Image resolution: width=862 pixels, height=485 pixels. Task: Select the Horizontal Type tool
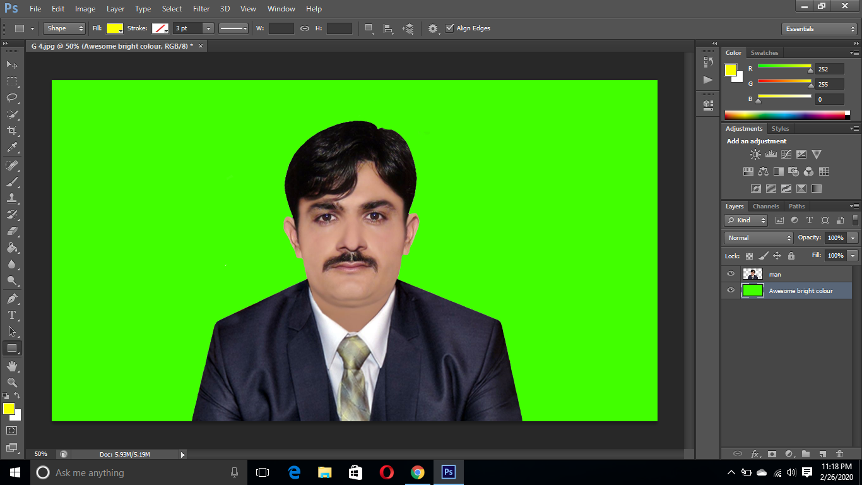tap(11, 315)
